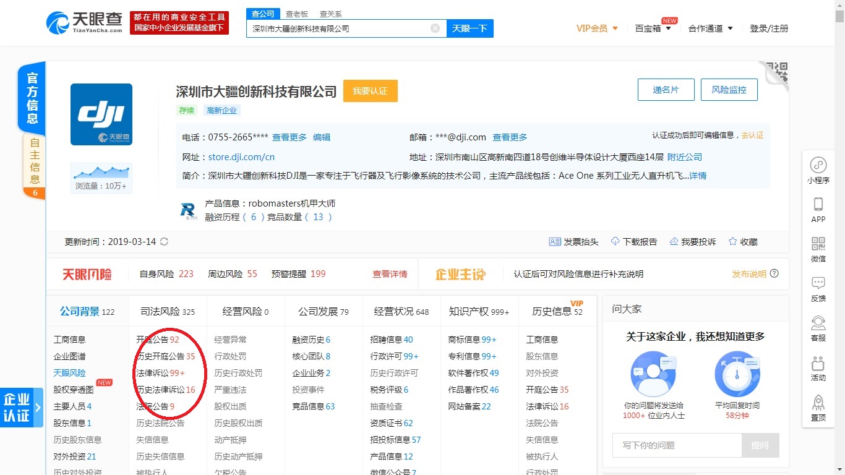Select the 官方信息 side tab
The height and width of the screenshot is (475, 845).
[32, 98]
